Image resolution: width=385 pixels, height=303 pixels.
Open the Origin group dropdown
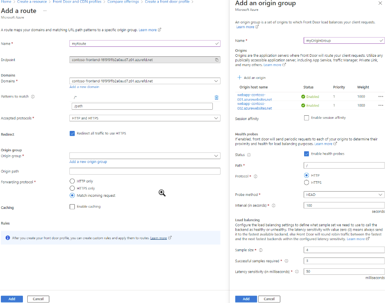(145, 156)
